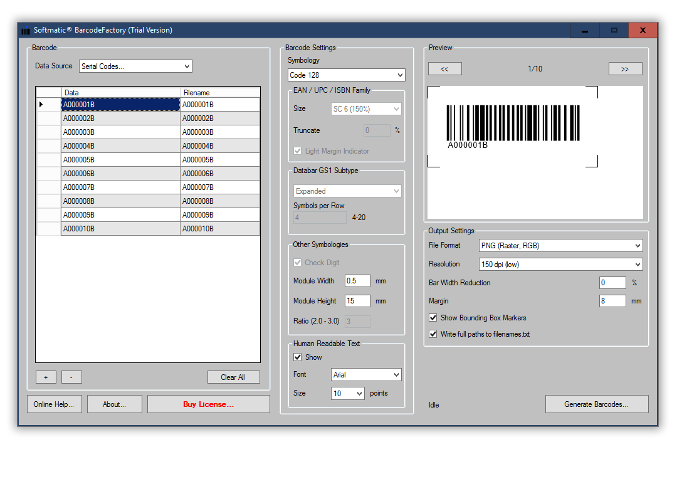The height and width of the screenshot is (489, 677).
Task: Select the A000009B data cell
Action: coord(120,215)
